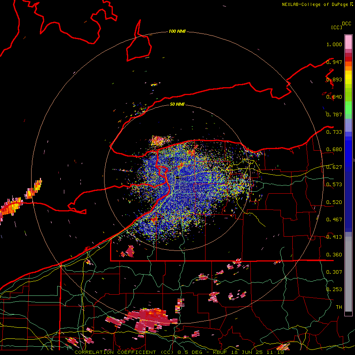Screen dimensions: 355x355
Task: Click the 100 NMI range ring label
Action: tap(177, 31)
